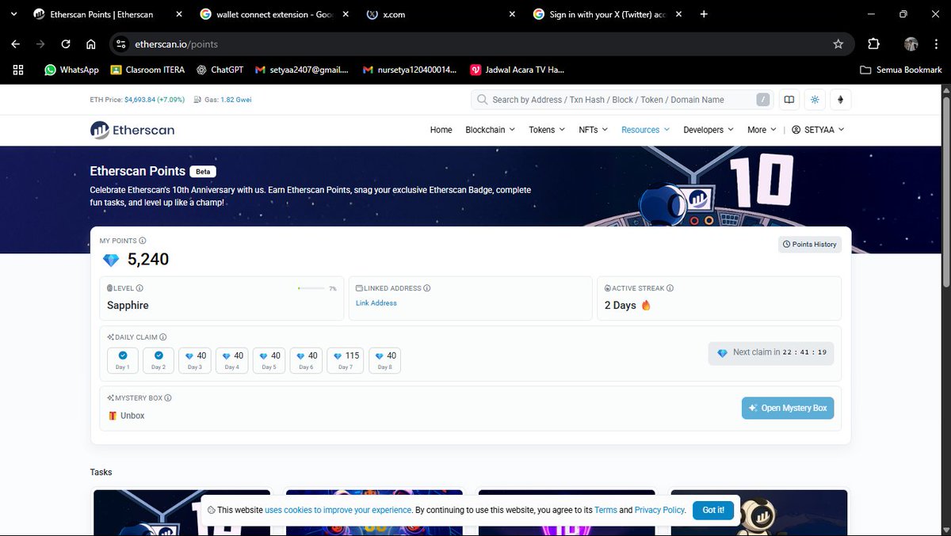
Task: Click the book icon next to search
Action: point(789,100)
